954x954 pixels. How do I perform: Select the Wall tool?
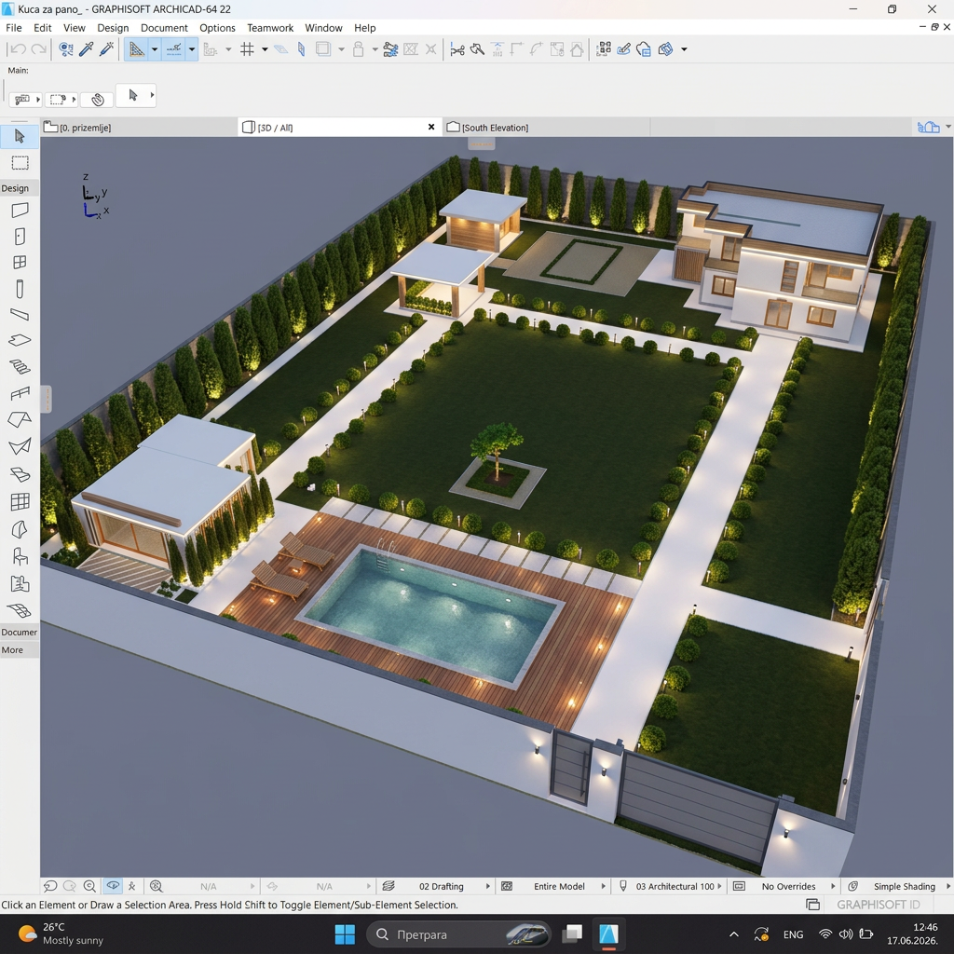tap(20, 210)
